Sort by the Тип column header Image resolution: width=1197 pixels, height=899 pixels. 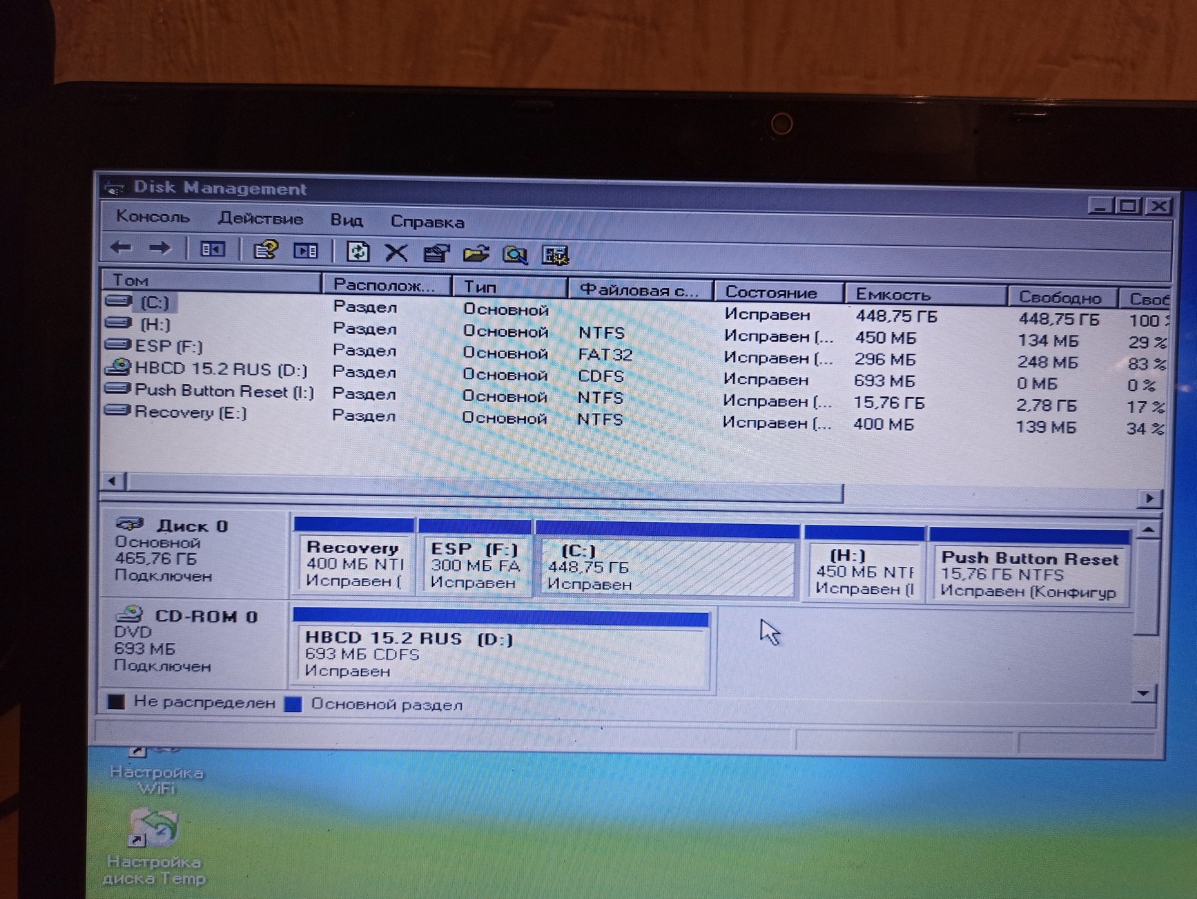[x=509, y=287]
